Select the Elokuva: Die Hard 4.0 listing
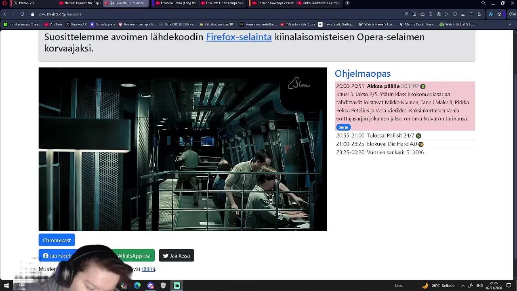 (405, 144)
